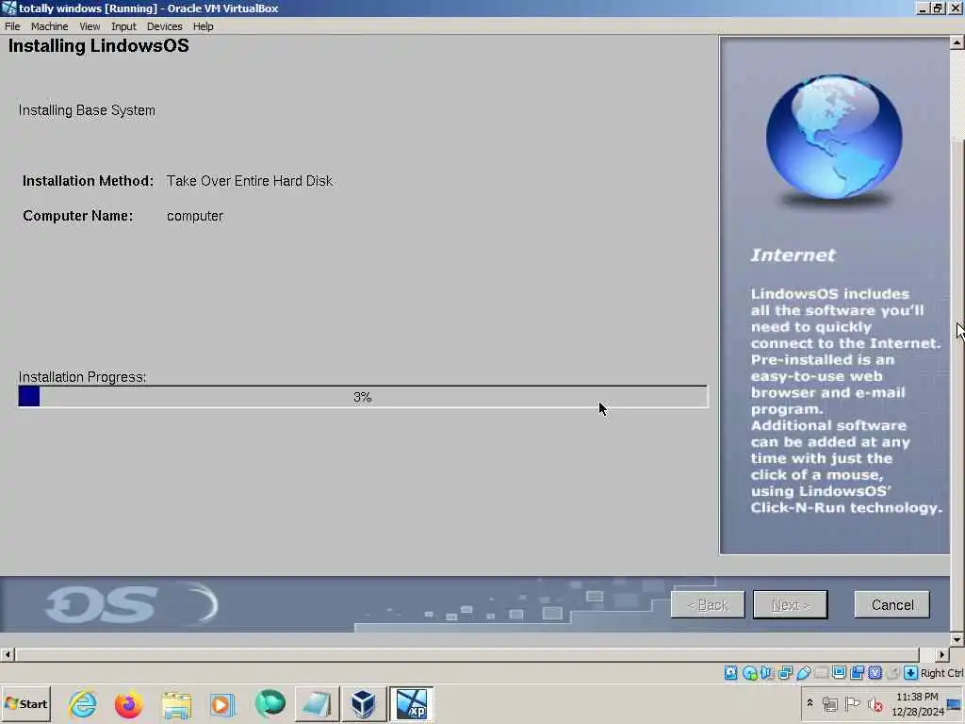Open the File menu
Image resolution: width=965 pixels, height=724 pixels.
[x=12, y=26]
